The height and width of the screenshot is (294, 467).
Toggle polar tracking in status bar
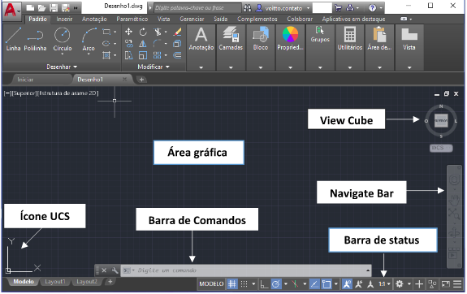click(x=276, y=284)
